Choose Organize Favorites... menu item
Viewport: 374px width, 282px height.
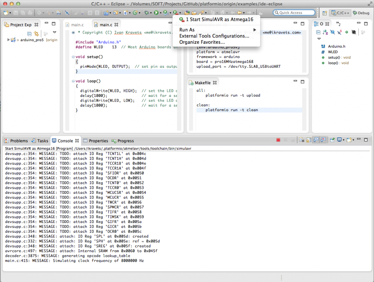(216, 42)
